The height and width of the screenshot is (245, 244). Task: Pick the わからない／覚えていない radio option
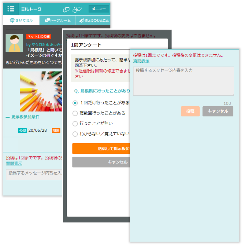coord(75,134)
